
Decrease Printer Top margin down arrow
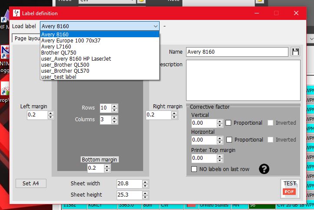coord(220,160)
